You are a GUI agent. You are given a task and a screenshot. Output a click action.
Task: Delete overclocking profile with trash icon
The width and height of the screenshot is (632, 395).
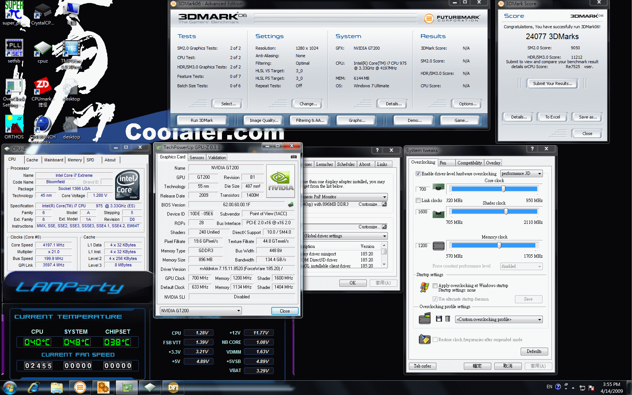click(x=448, y=319)
